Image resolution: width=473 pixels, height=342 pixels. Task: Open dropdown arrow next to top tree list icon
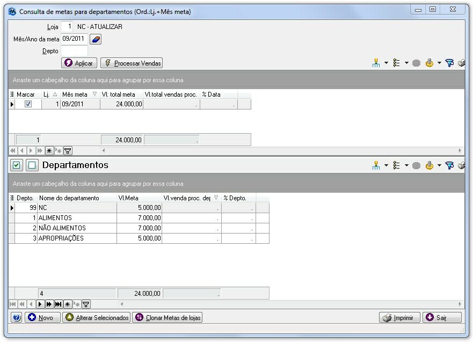click(406, 63)
